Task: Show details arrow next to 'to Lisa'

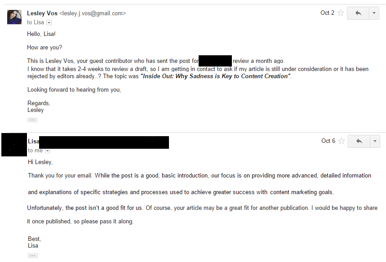Action: pyautogui.click(x=49, y=22)
